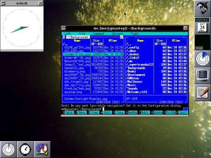The height and width of the screenshot is (158, 211).
Task: Sort right panel by MTime header
Action: click(x=176, y=40)
